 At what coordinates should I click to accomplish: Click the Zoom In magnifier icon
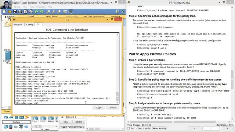48,11
